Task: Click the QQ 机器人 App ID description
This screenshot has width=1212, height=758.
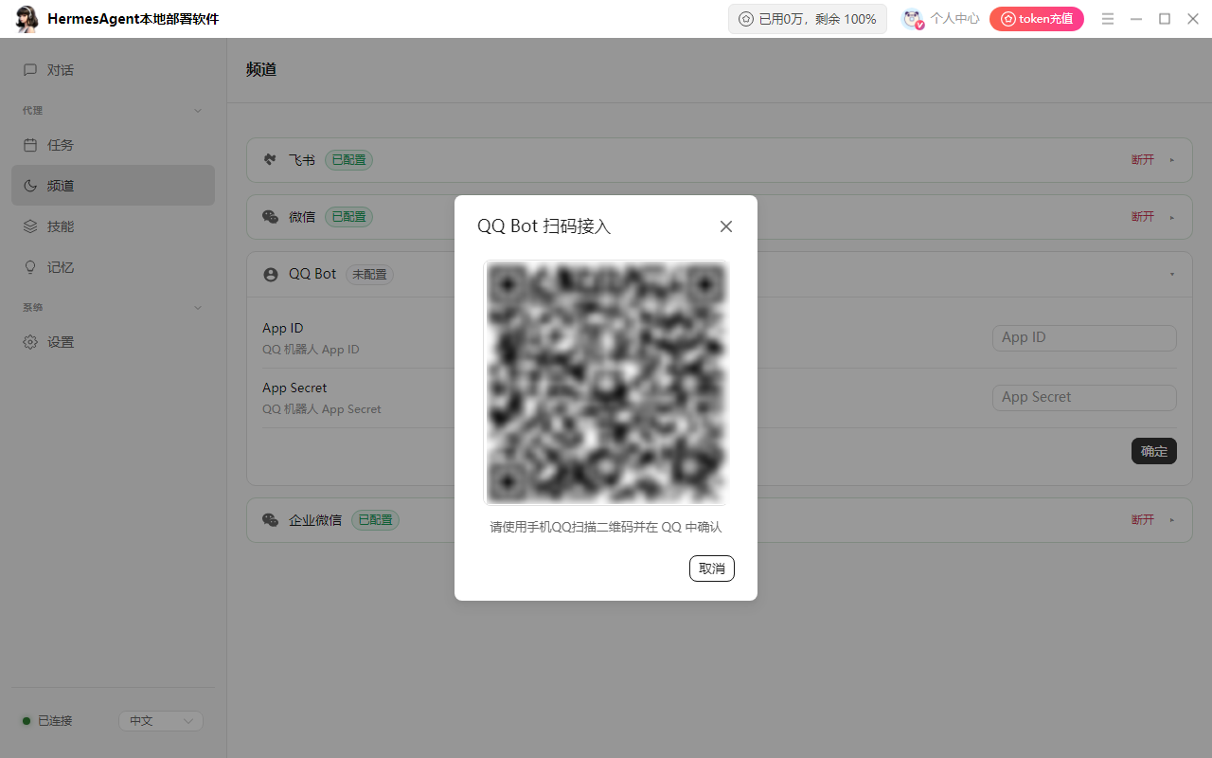Action: [x=311, y=350]
